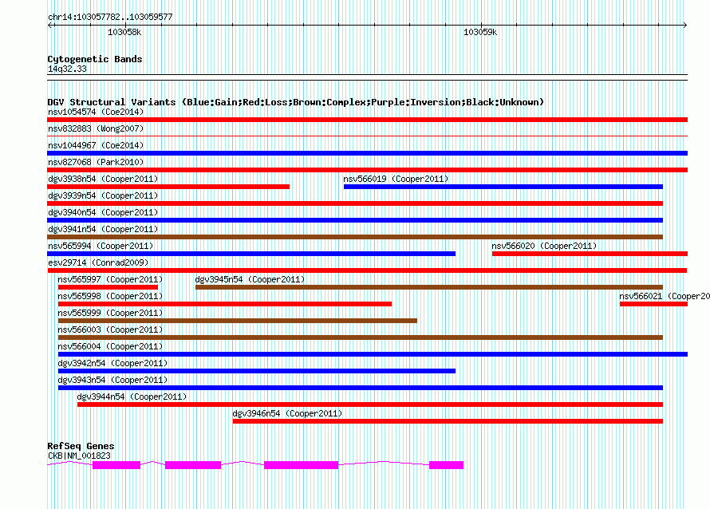Open the nsv565999 (Cooper2011) variant label
The height and width of the screenshot is (509, 710).
pyautogui.click(x=110, y=313)
